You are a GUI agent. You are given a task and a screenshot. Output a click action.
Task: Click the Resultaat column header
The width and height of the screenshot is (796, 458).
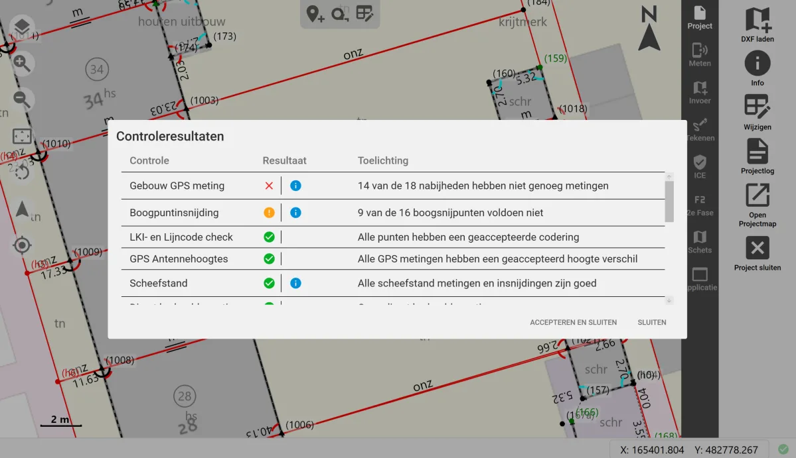point(284,160)
